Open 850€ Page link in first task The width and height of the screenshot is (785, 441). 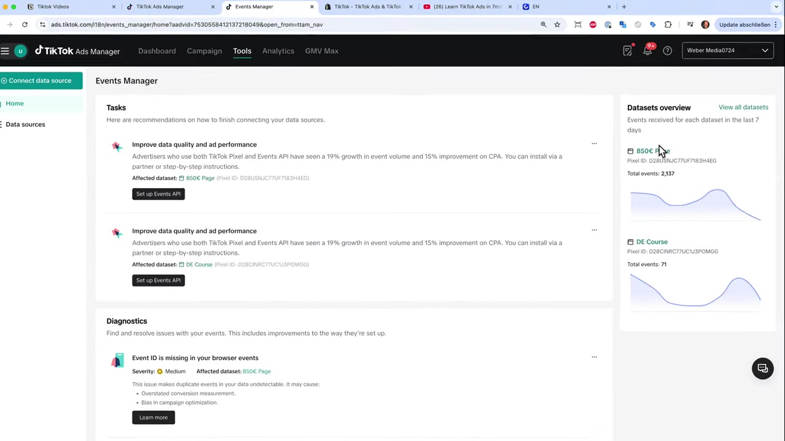pyautogui.click(x=200, y=178)
